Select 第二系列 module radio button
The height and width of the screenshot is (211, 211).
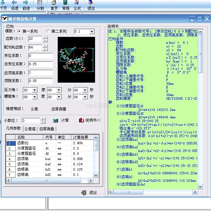[48, 31]
